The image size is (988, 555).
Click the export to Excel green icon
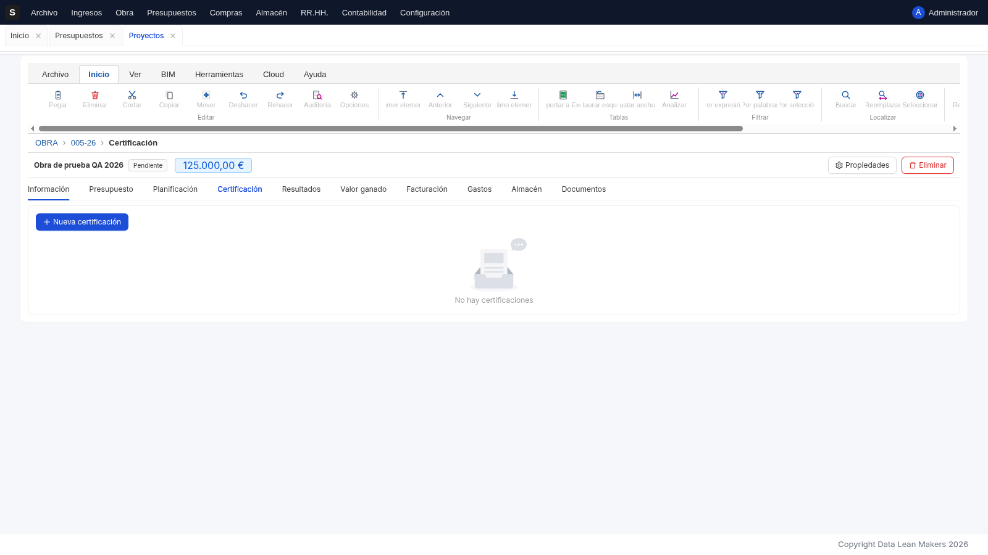pyautogui.click(x=563, y=95)
